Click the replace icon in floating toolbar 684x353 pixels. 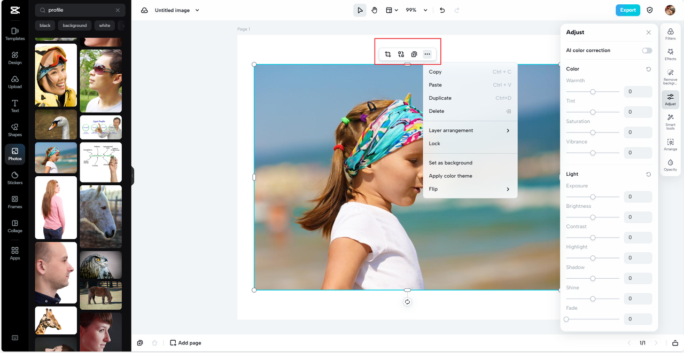401,54
